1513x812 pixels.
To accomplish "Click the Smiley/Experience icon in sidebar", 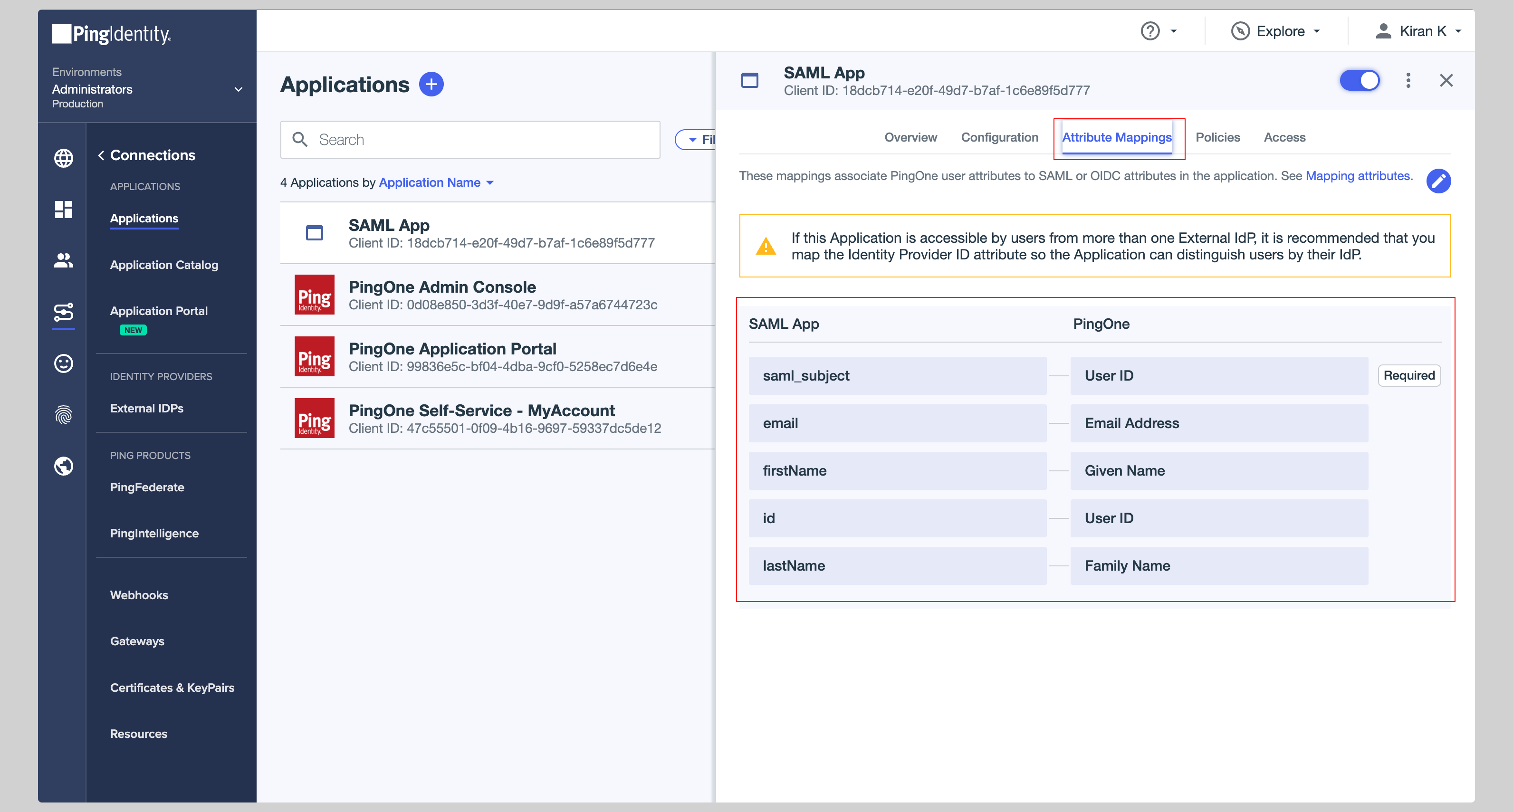I will (64, 363).
